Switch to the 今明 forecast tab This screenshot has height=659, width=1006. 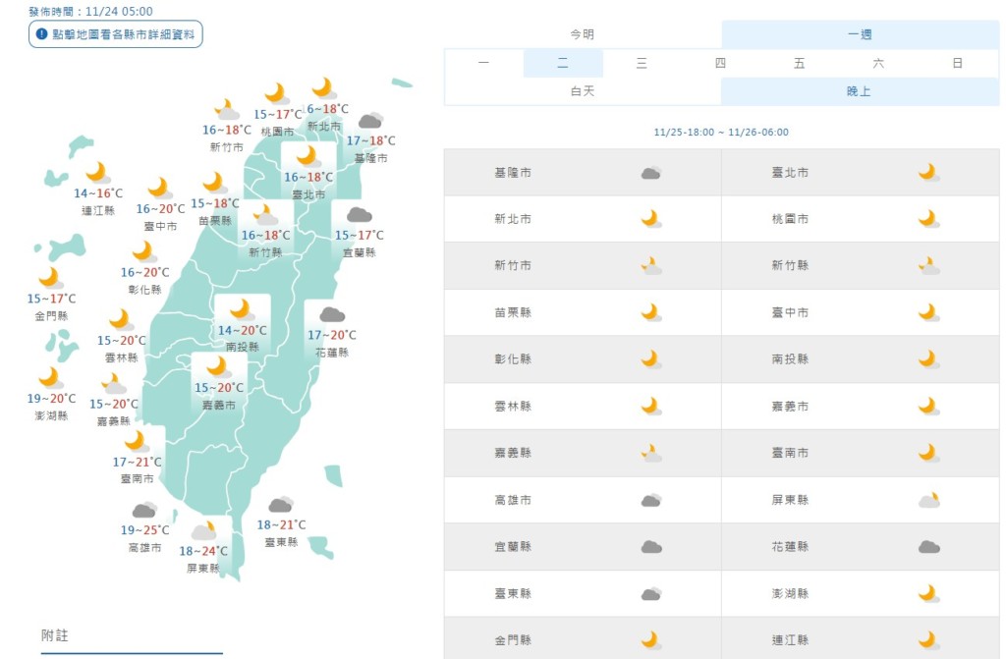583,34
